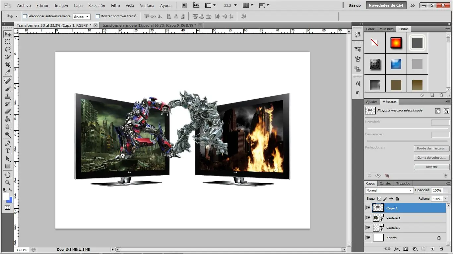The width and height of the screenshot is (453, 254).
Task: Select the Dodge tool
Action: click(x=8, y=134)
